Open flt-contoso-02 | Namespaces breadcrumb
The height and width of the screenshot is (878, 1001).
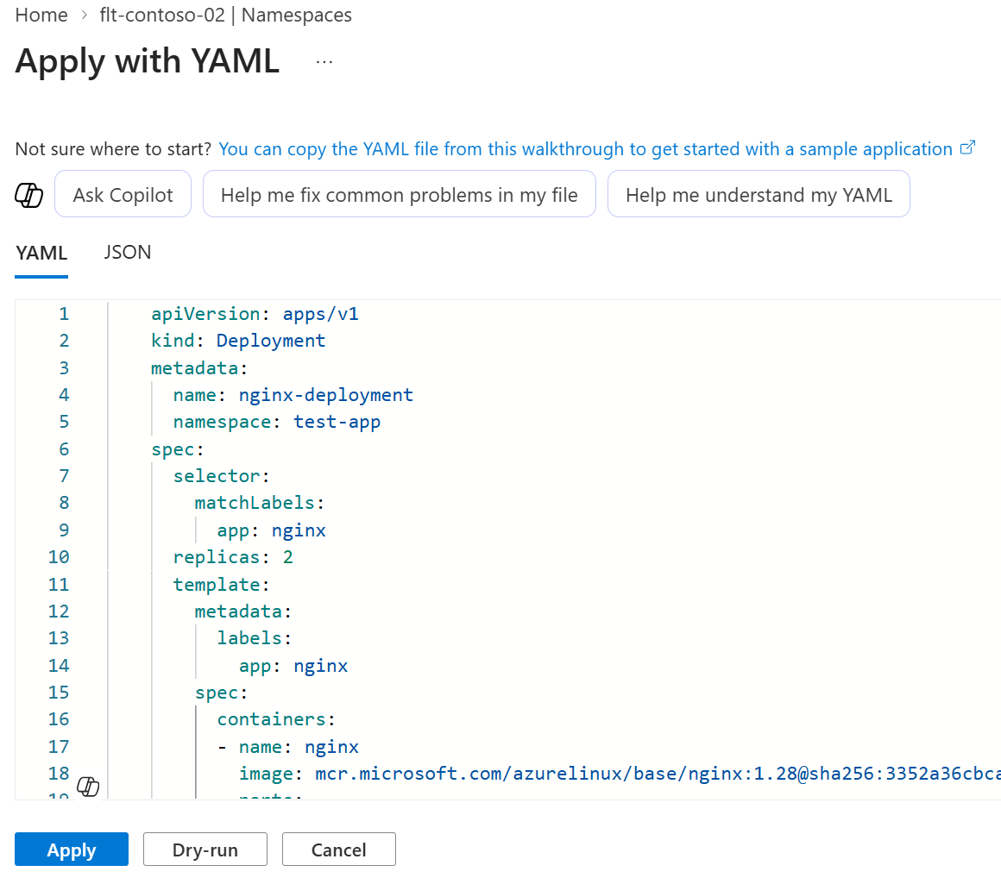225,15
